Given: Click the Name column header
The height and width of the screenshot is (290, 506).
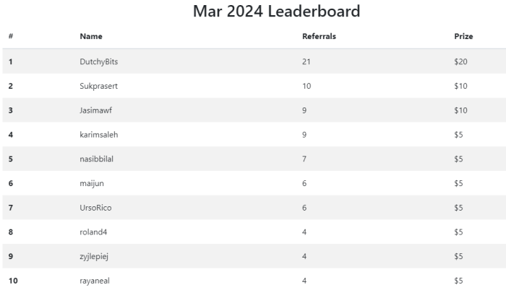Looking at the screenshot, I should tap(91, 36).
